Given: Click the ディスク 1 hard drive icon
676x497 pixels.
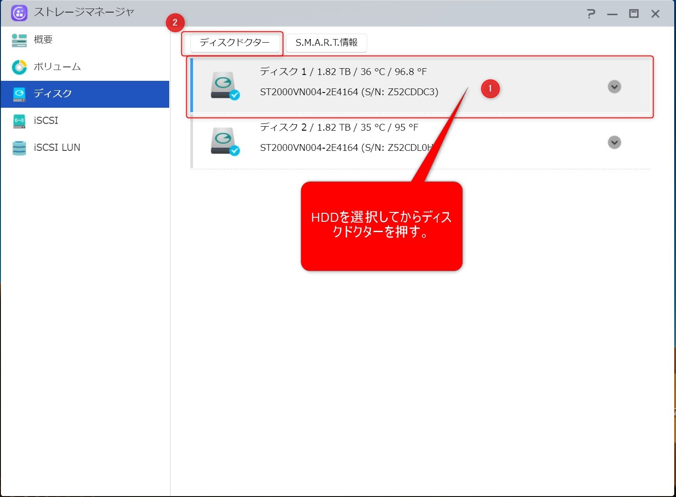Looking at the screenshot, I should [x=224, y=85].
